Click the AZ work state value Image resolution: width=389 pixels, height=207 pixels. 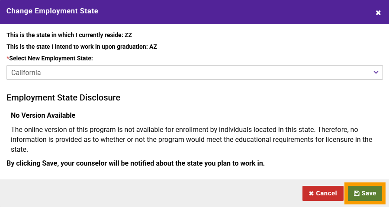[x=153, y=47]
